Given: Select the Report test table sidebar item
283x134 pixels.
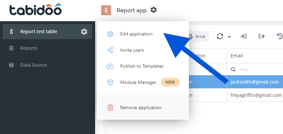Looking at the screenshot, I should click(x=48, y=32).
